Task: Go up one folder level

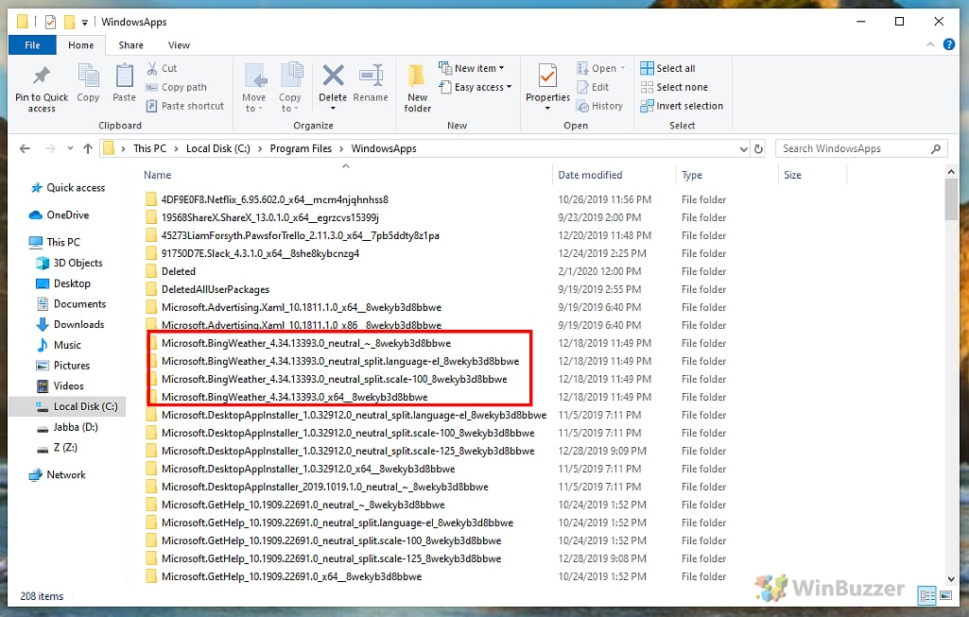Action: [x=88, y=148]
